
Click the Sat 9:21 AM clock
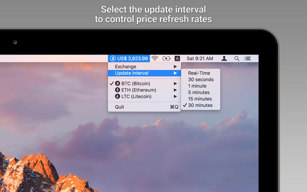tap(200, 58)
